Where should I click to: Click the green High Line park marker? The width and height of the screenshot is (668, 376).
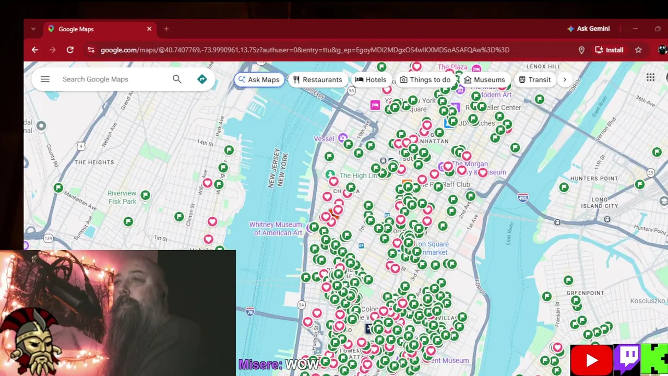click(330, 174)
